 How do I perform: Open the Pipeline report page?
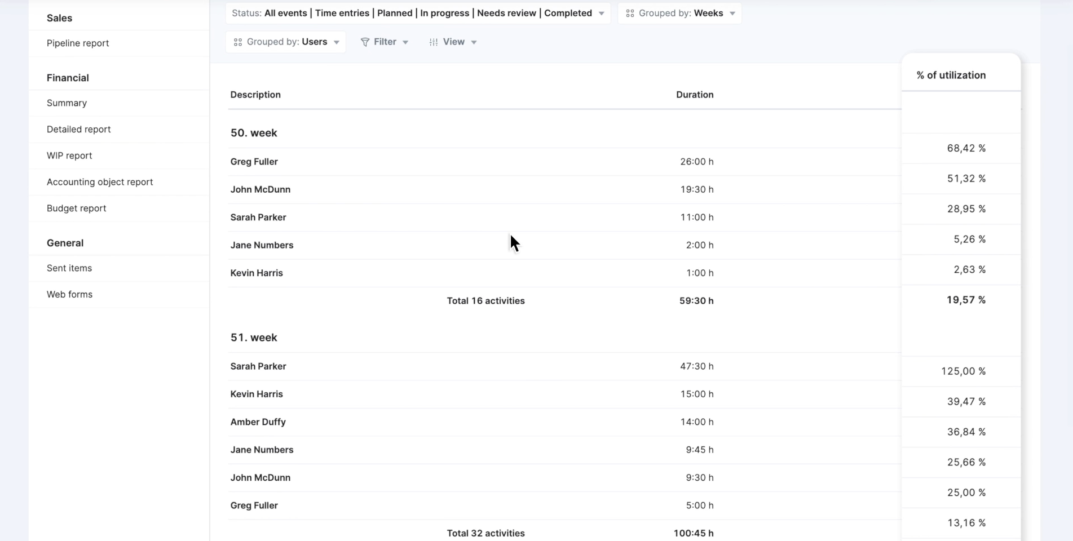coord(78,43)
